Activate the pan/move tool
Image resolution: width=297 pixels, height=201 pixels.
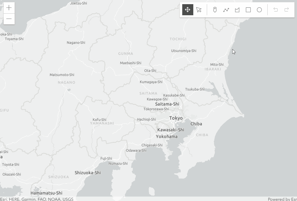[x=188, y=10]
